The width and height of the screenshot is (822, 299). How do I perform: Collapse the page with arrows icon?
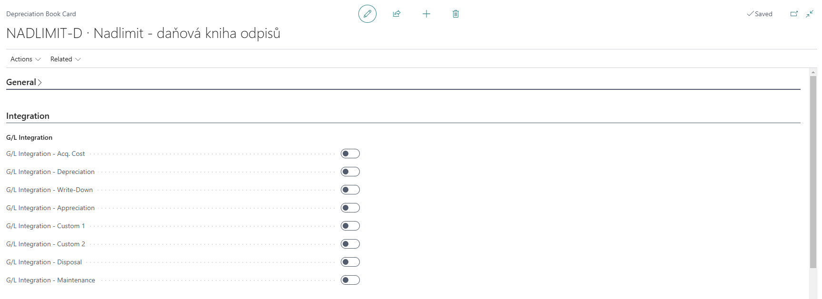click(x=810, y=14)
